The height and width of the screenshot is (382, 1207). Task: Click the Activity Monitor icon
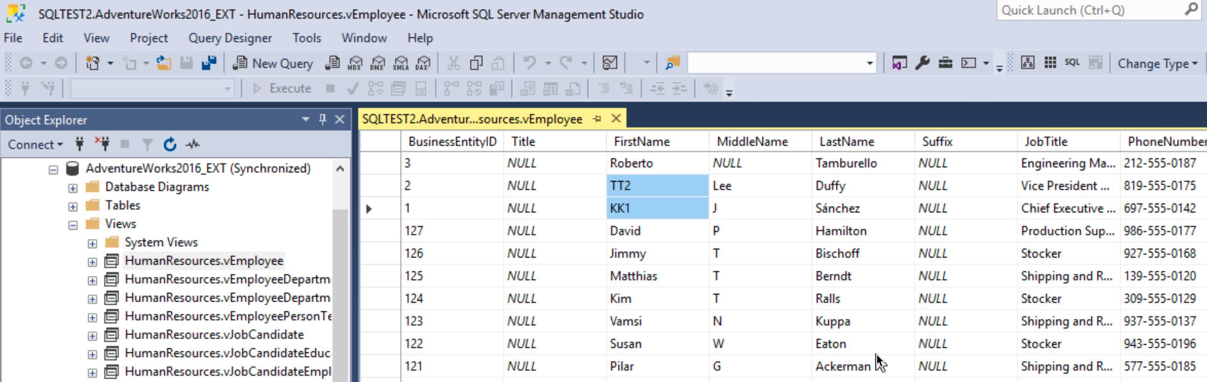(193, 144)
